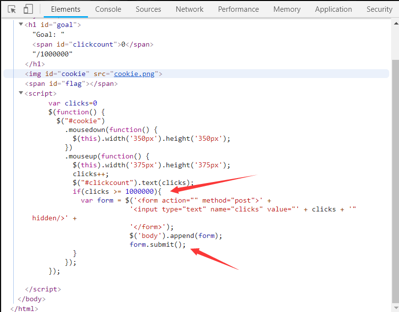
Task: Open the Performance tab
Action: [x=238, y=9]
